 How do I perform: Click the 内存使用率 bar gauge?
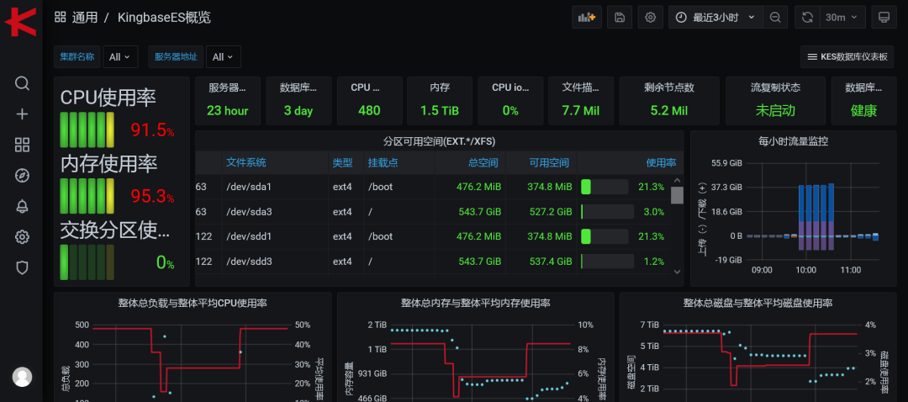tap(87, 196)
